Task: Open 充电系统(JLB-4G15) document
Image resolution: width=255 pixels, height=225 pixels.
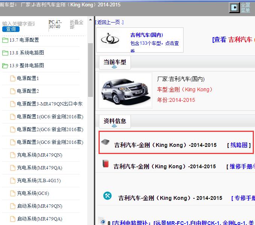Action: [39, 180]
